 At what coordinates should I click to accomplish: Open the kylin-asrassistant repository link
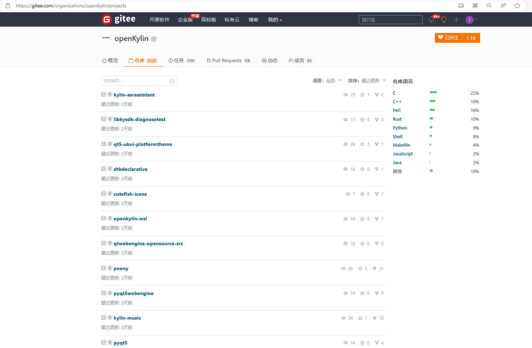coord(134,95)
